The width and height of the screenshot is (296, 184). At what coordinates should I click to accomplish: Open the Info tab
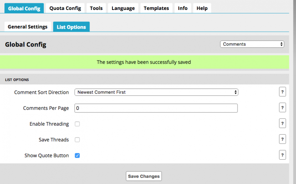182,8
